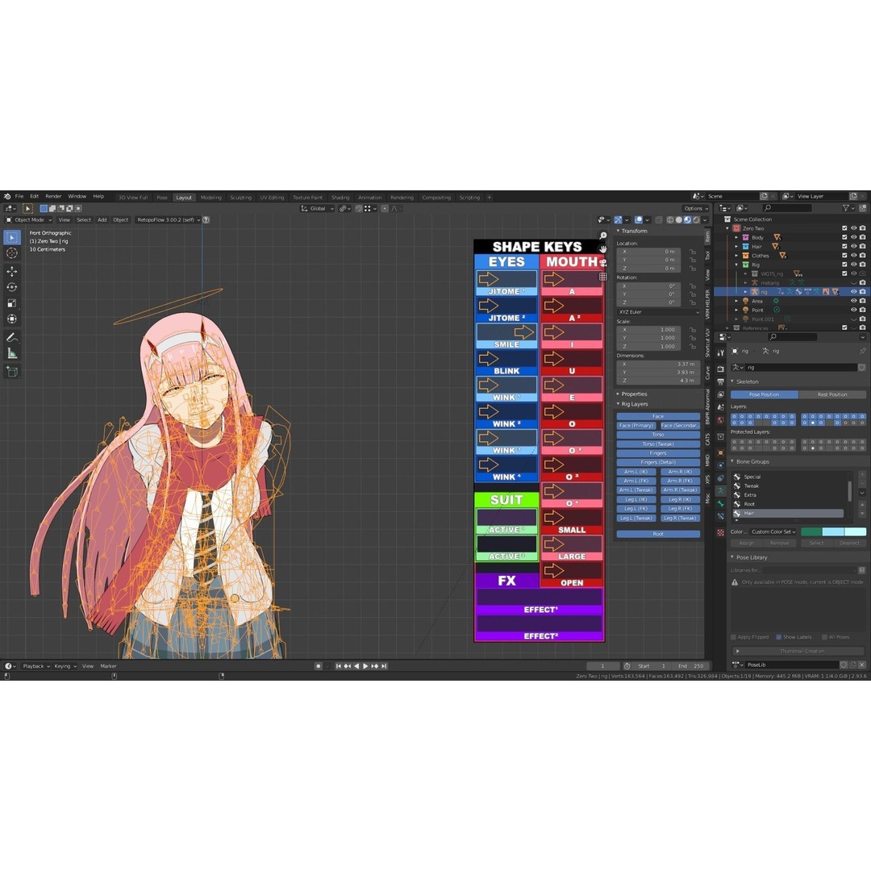Open the Output properties tab icon
The height and width of the screenshot is (871, 871).
pyautogui.click(x=720, y=382)
